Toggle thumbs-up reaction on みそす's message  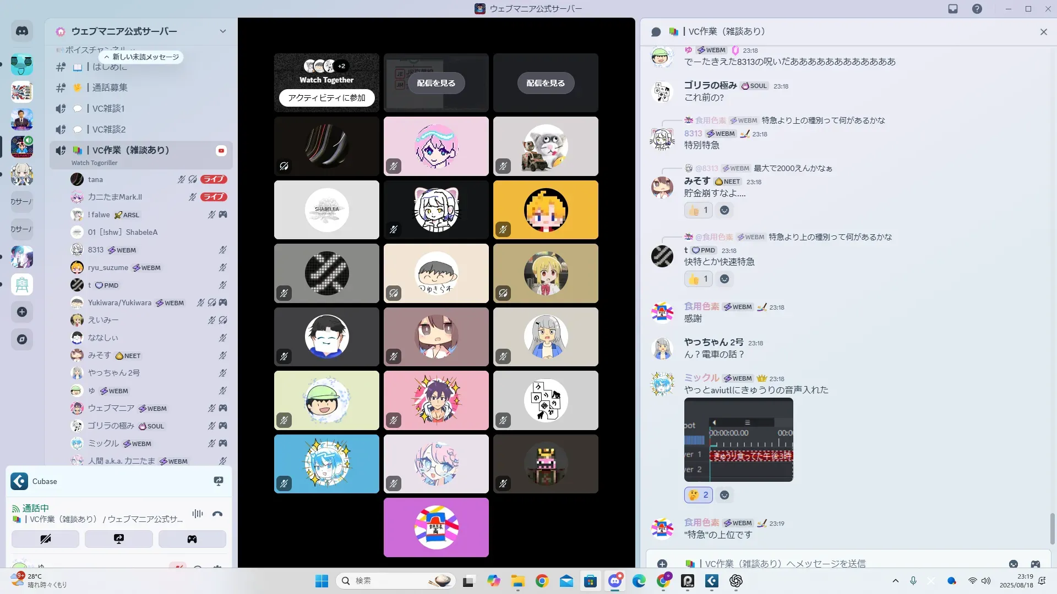[x=698, y=210]
